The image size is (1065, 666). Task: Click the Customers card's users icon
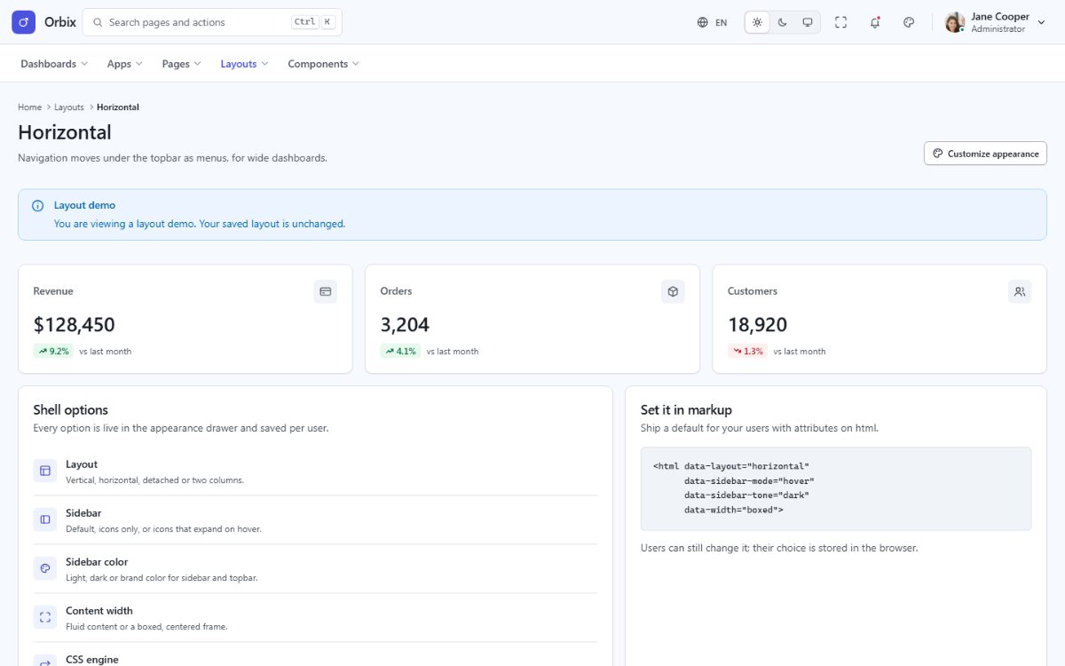pos(1020,291)
